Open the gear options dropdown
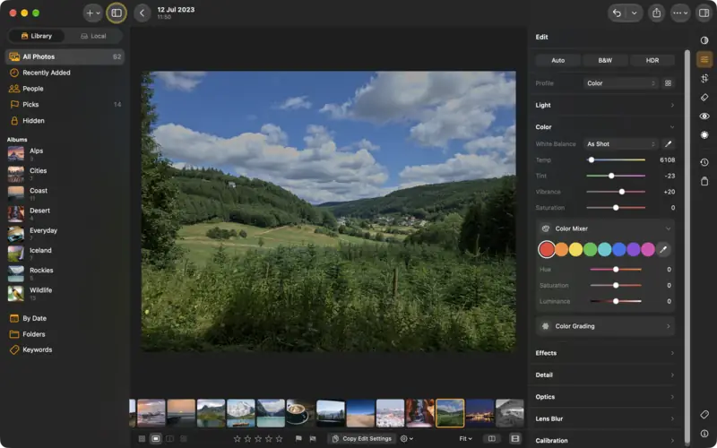 point(407,439)
